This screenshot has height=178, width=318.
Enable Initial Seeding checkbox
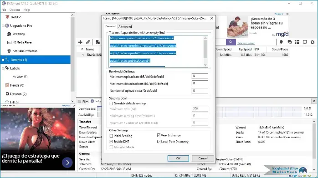[111, 136]
